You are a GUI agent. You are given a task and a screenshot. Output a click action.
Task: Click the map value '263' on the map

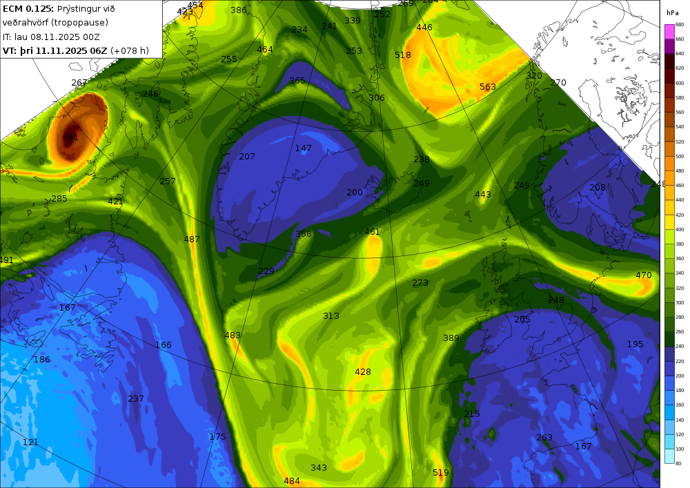pos(544,438)
